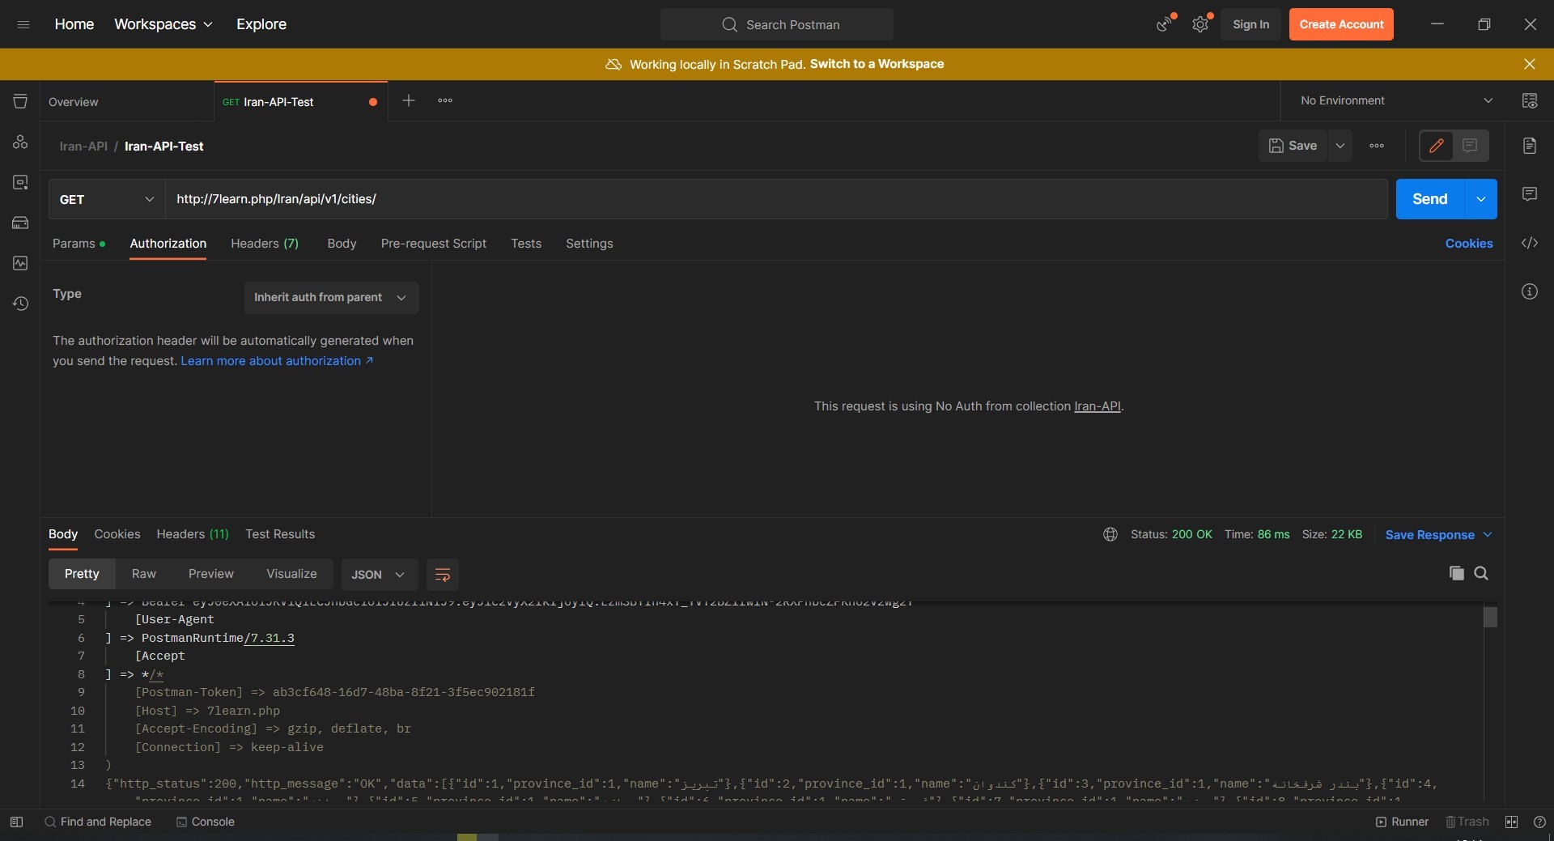Open the Tests tab
The width and height of the screenshot is (1554, 841).
[526, 244]
